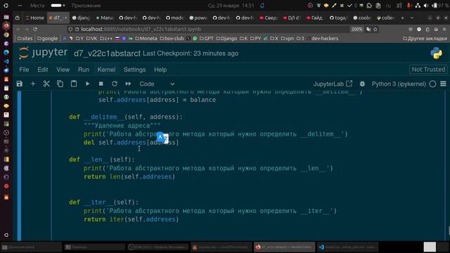The height and width of the screenshot is (253, 450).
Task: Open the Settings menu
Action: (134, 70)
